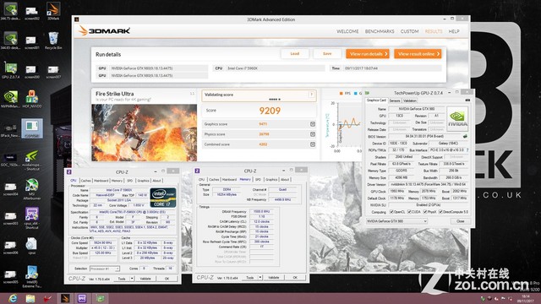The width and height of the screenshot is (541, 304).
Task: Click the Save button in Run details
Action: [x=327, y=54]
